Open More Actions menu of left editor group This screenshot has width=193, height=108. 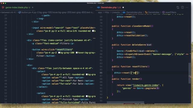click(91, 7)
